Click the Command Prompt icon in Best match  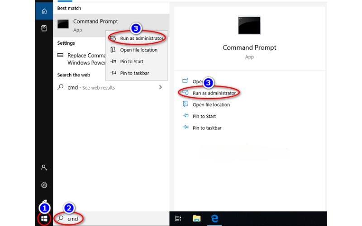pyautogui.click(x=63, y=24)
